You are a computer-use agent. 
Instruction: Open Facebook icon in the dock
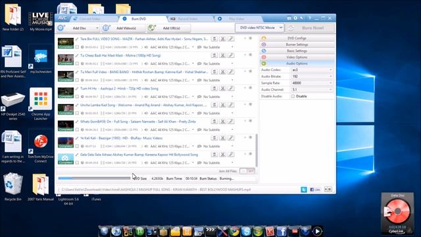(x=282, y=231)
